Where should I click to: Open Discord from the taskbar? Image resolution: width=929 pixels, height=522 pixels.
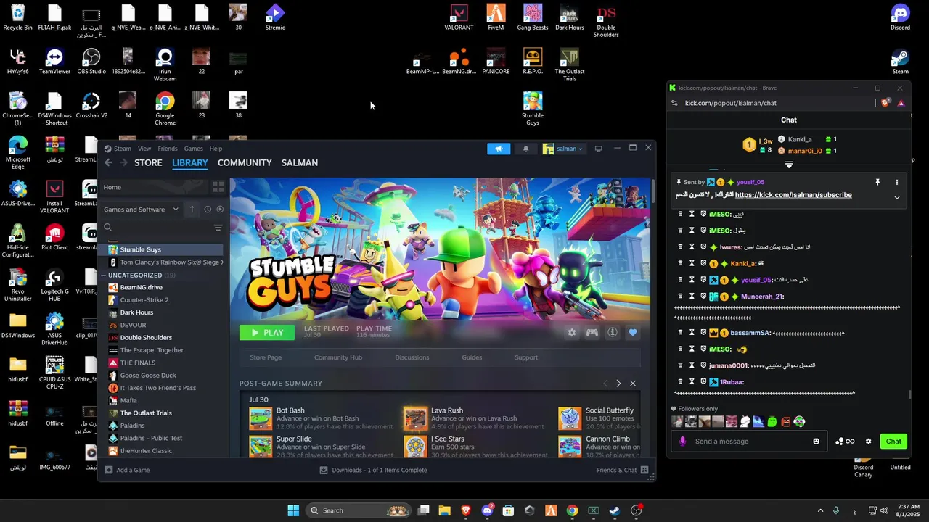pyautogui.click(x=487, y=510)
